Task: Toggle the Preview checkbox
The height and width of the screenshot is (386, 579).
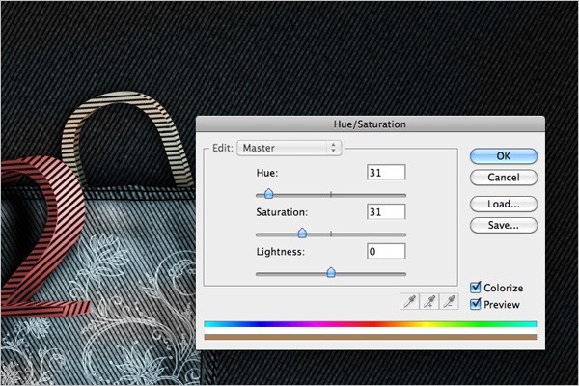Action: point(475,304)
